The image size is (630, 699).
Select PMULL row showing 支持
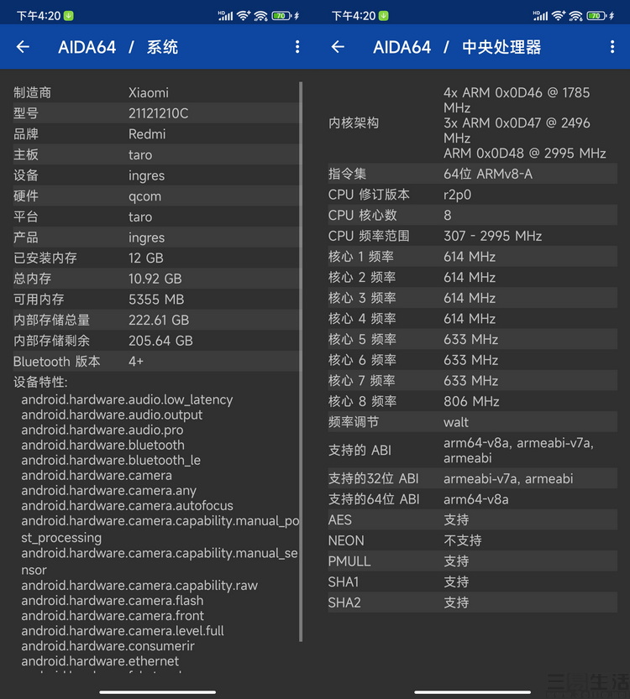click(472, 561)
